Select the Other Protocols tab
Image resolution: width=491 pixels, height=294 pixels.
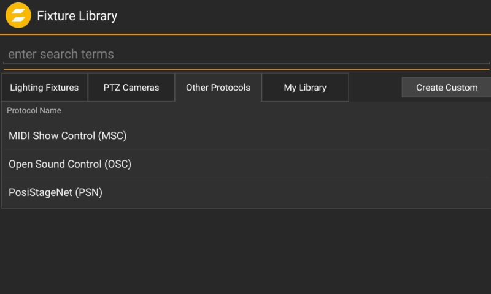point(218,88)
